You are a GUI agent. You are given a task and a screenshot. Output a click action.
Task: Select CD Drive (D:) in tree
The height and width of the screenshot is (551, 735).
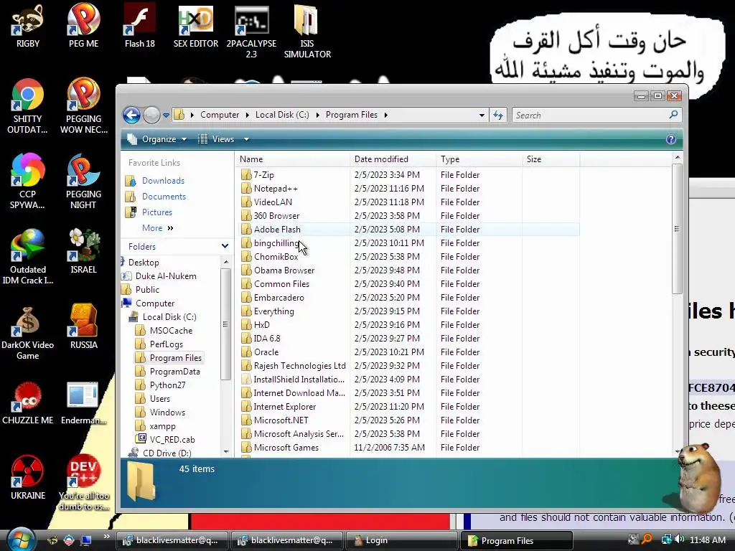tap(167, 453)
